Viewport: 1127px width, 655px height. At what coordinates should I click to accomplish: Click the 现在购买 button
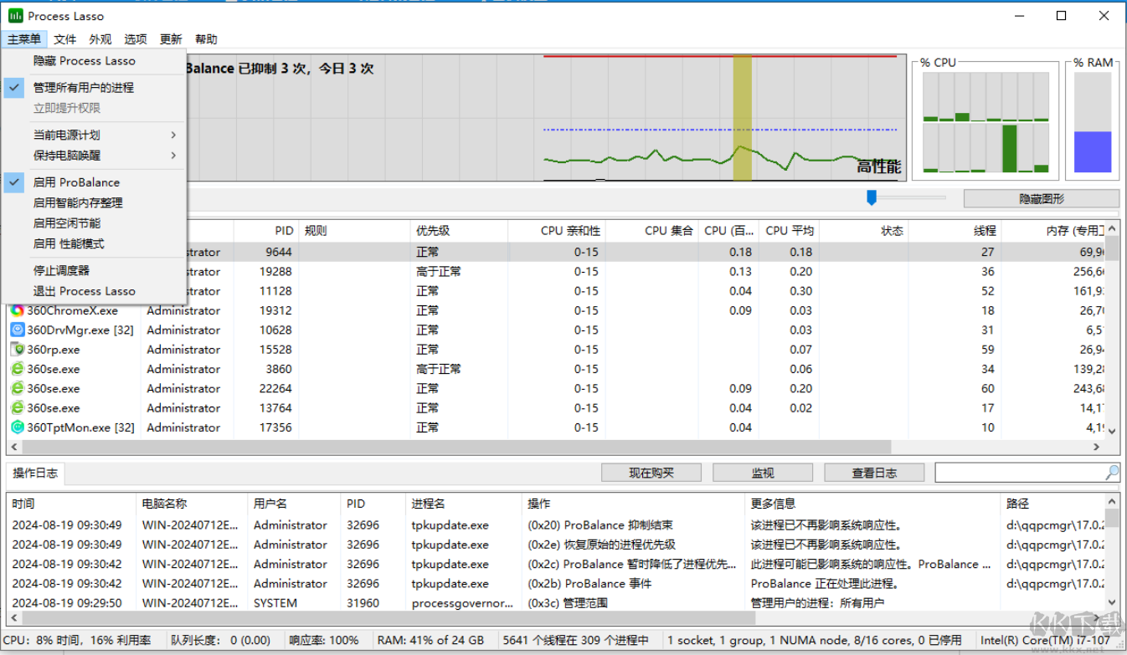point(651,473)
